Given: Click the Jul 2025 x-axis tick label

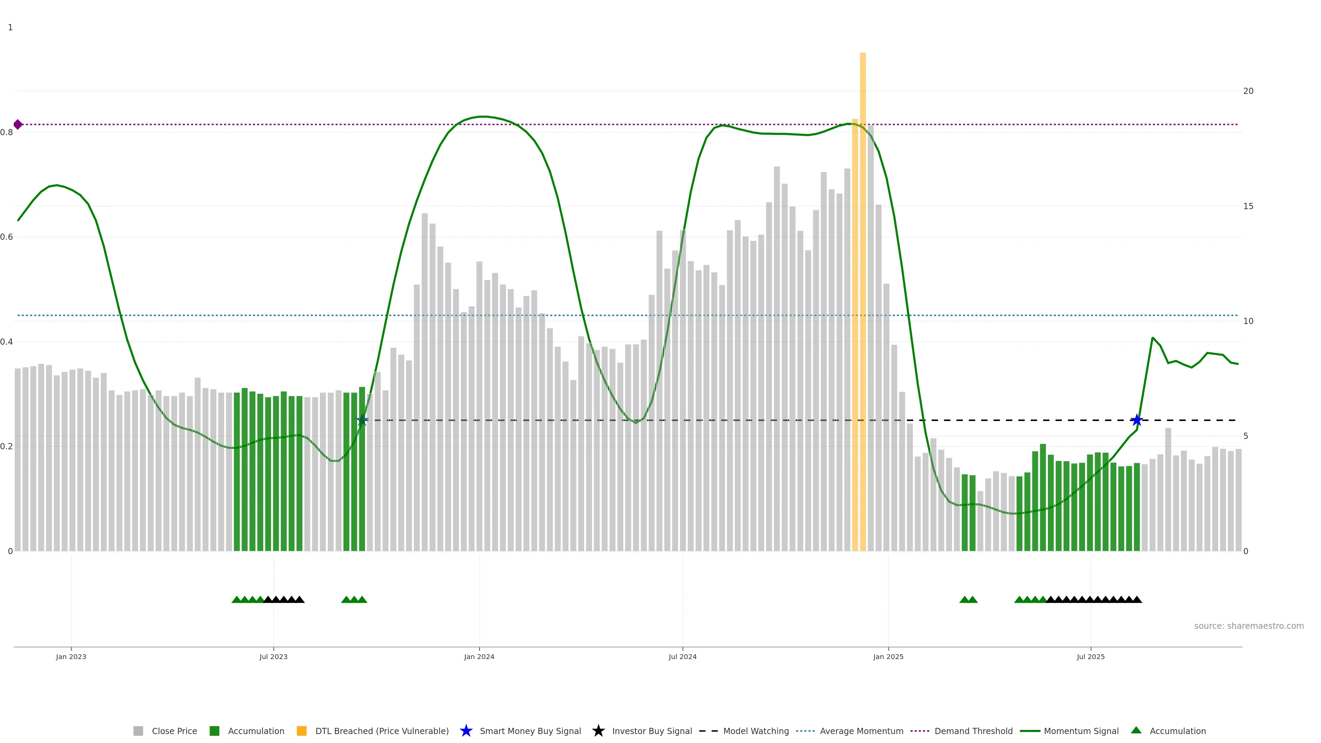Looking at the screenshot, I should point(1090,656).
